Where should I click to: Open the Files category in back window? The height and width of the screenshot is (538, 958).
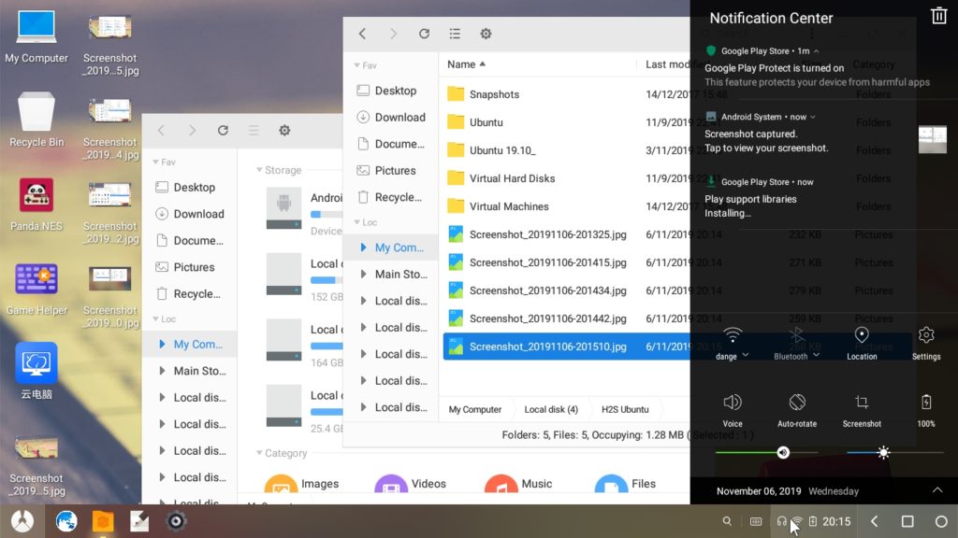pyautogui.click(x=626, y=486)
